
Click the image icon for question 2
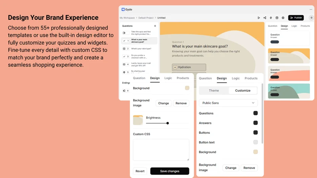pyautogui.click(x=124, y=49)
